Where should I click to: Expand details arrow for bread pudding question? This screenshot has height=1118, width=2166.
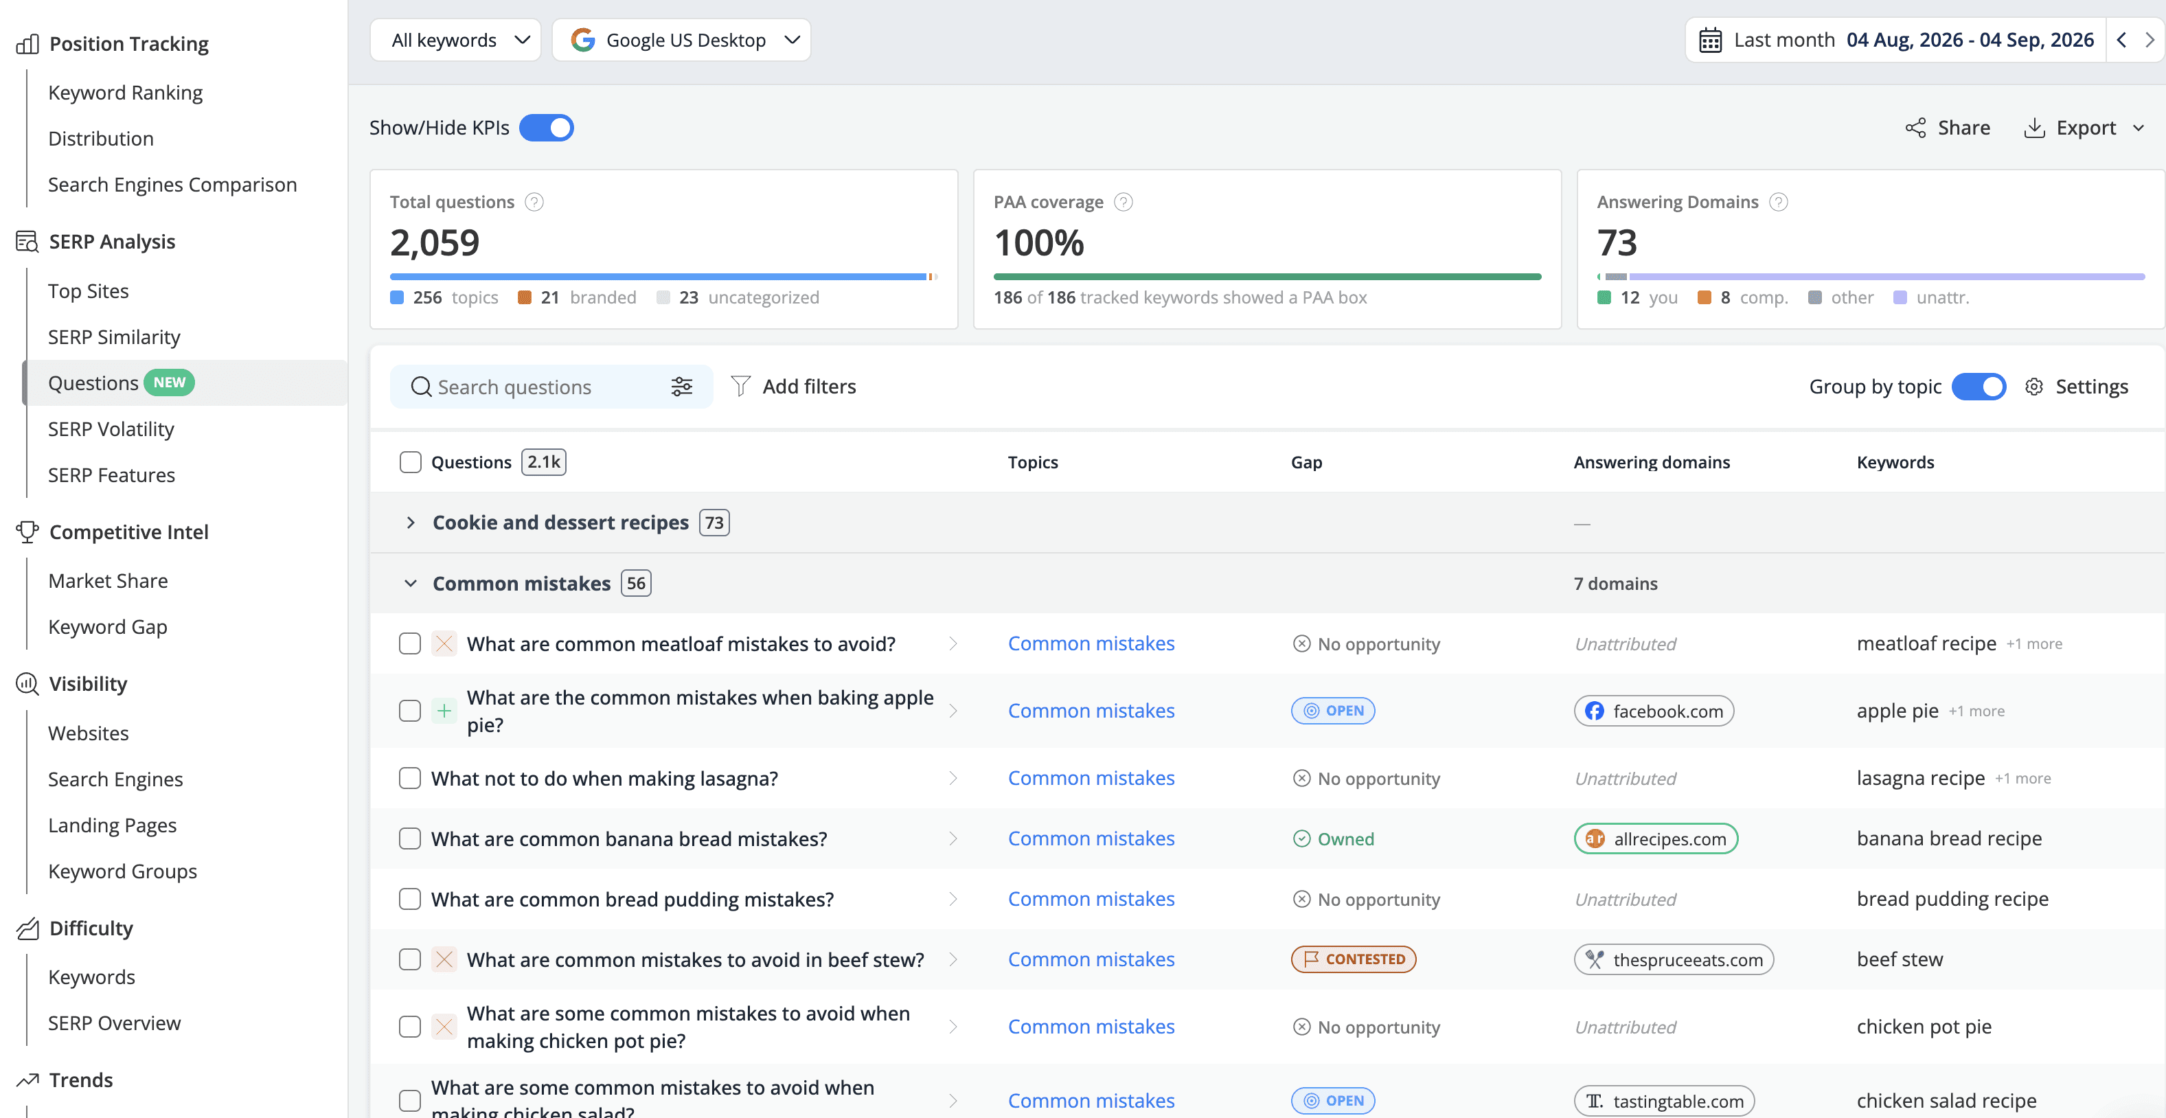[953, 900]
